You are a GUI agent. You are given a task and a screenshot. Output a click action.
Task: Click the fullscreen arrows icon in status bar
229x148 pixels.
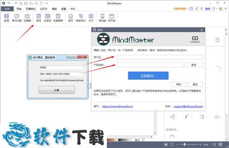click(172, 145)
